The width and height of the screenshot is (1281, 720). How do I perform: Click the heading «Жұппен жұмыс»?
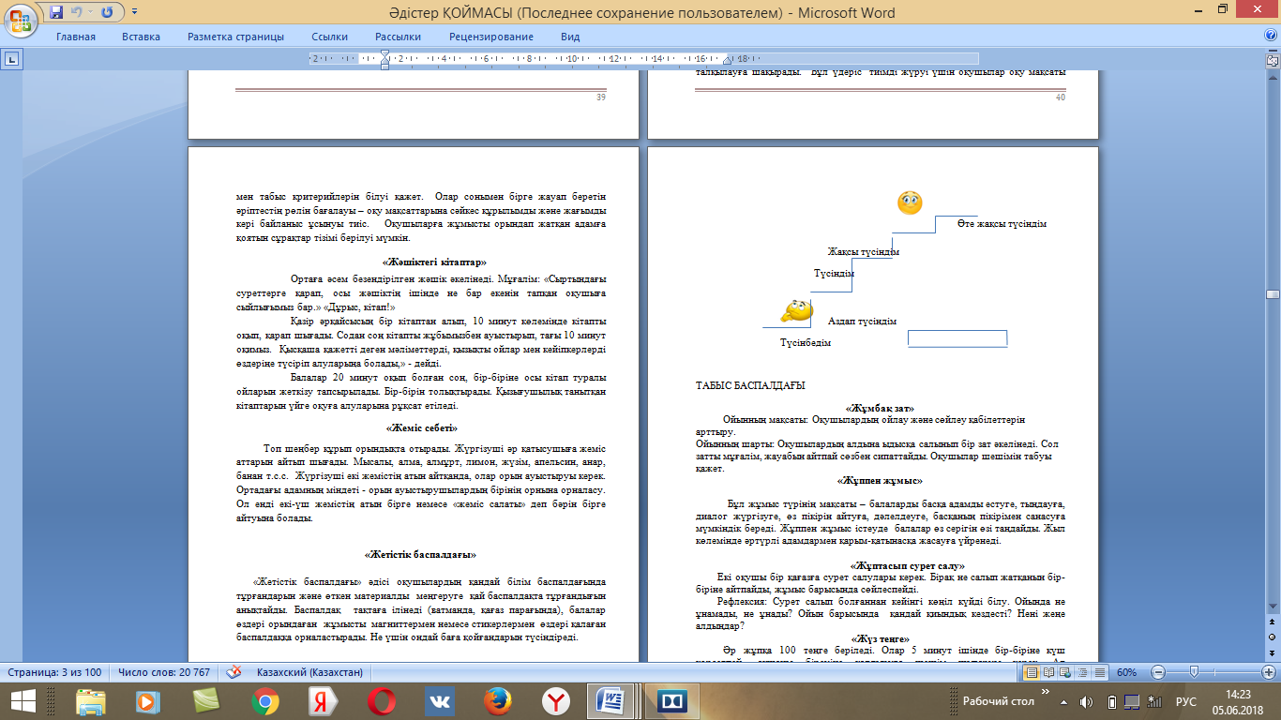pos(880,481)
